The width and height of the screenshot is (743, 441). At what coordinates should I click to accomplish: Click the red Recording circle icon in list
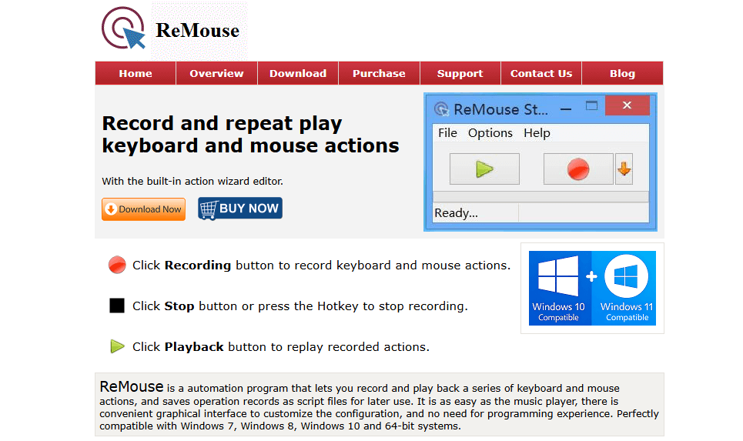pos(117,266)
